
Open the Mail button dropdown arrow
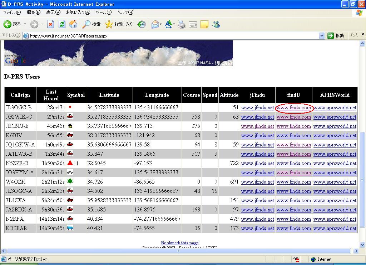160,24
